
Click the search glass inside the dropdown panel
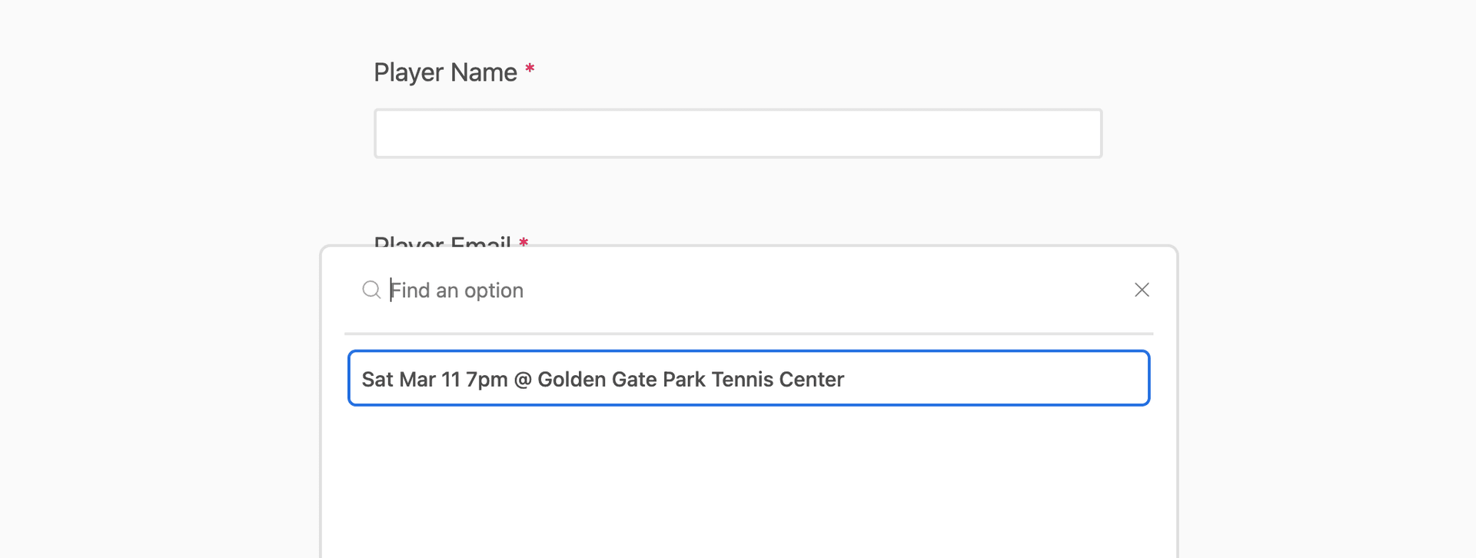point(371,290)
